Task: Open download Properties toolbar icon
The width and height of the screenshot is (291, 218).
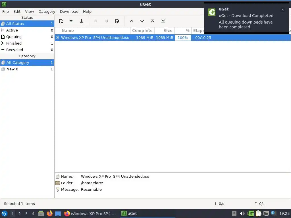Action: pyautogui.click(x=117, y=21)
